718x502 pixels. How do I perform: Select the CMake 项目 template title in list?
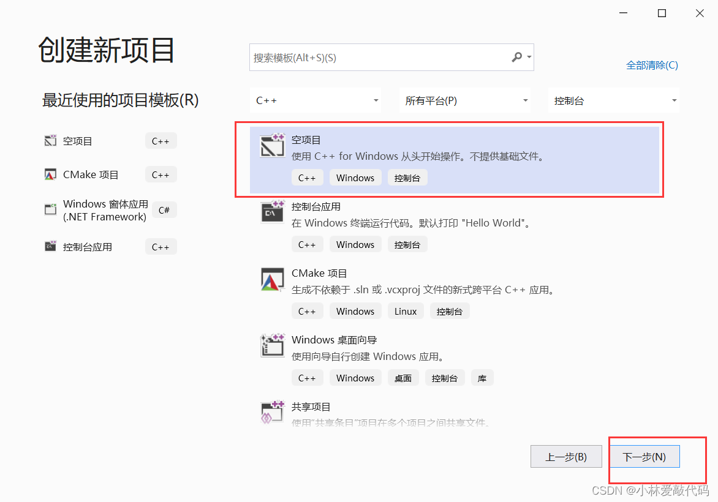[x=319, y=273]
